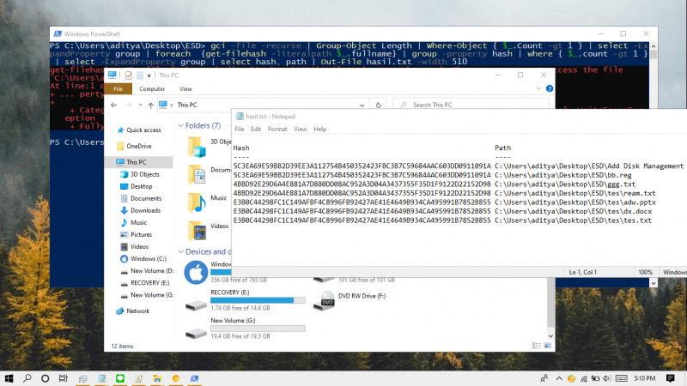Open Explorer help question mark icon
This screenshot has height=386, width=687.
coord(550,88)
